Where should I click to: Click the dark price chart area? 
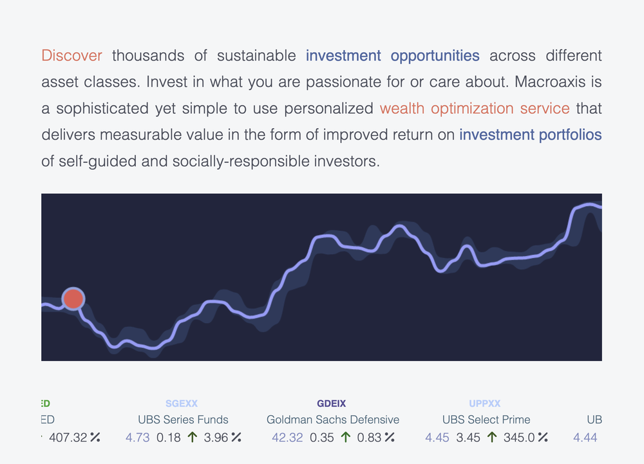pyautogui.click(x=321, y=277)
